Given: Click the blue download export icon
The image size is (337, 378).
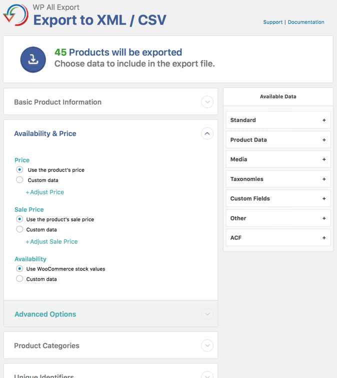Looking at the screenshot, I should coord(33,59).
